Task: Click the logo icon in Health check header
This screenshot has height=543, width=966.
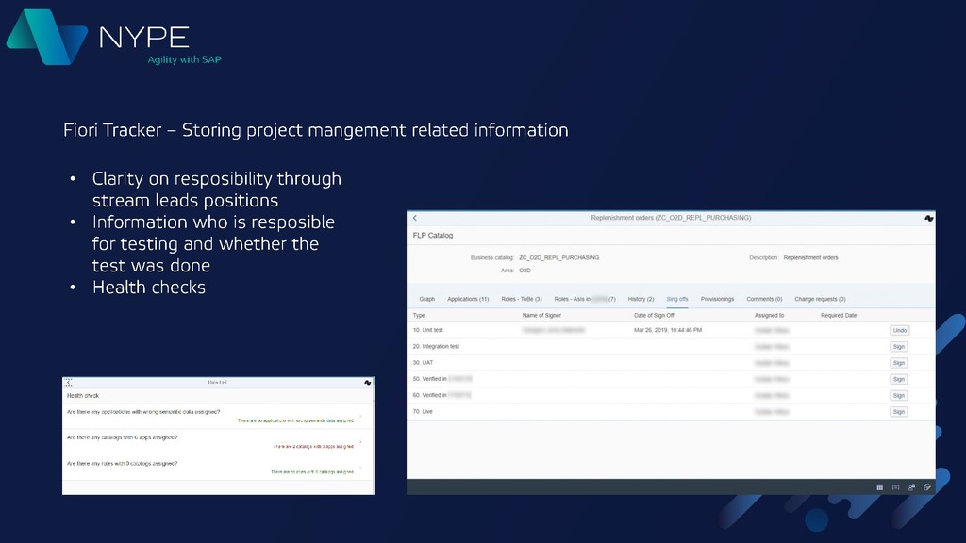Action: pyautogui.click(x=368, y=383)
